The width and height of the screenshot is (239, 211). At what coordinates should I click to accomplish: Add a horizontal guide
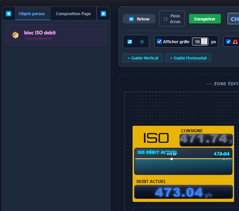[x=188, y=58]
